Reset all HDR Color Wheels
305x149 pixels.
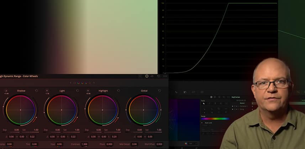(158, 76)
